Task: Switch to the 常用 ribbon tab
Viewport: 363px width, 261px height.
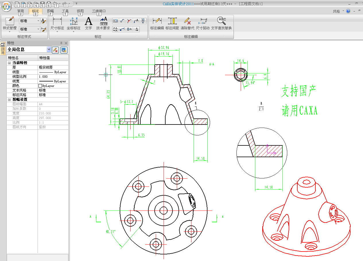Action: point(20,11)
